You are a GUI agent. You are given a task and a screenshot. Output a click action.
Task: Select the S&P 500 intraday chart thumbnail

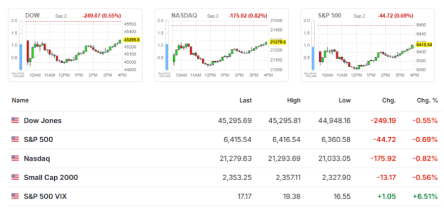pyautogui.click(x=367, y=45)
